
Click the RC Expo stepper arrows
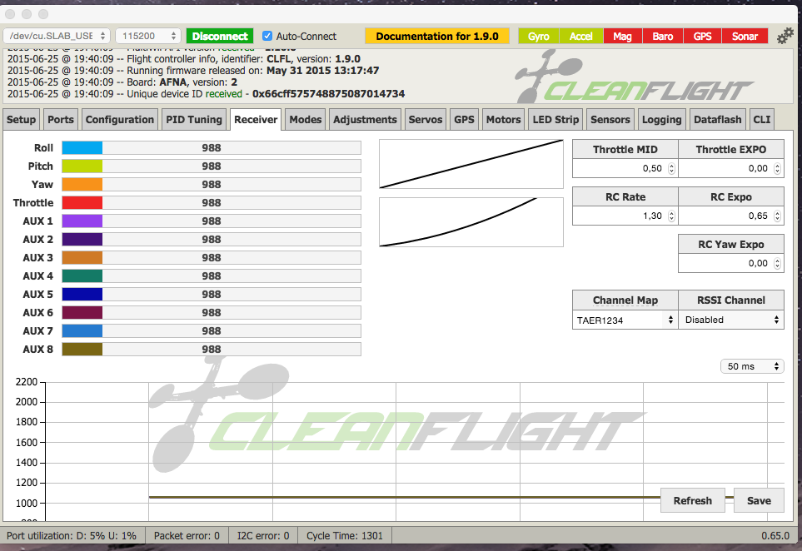pos(777,216)
